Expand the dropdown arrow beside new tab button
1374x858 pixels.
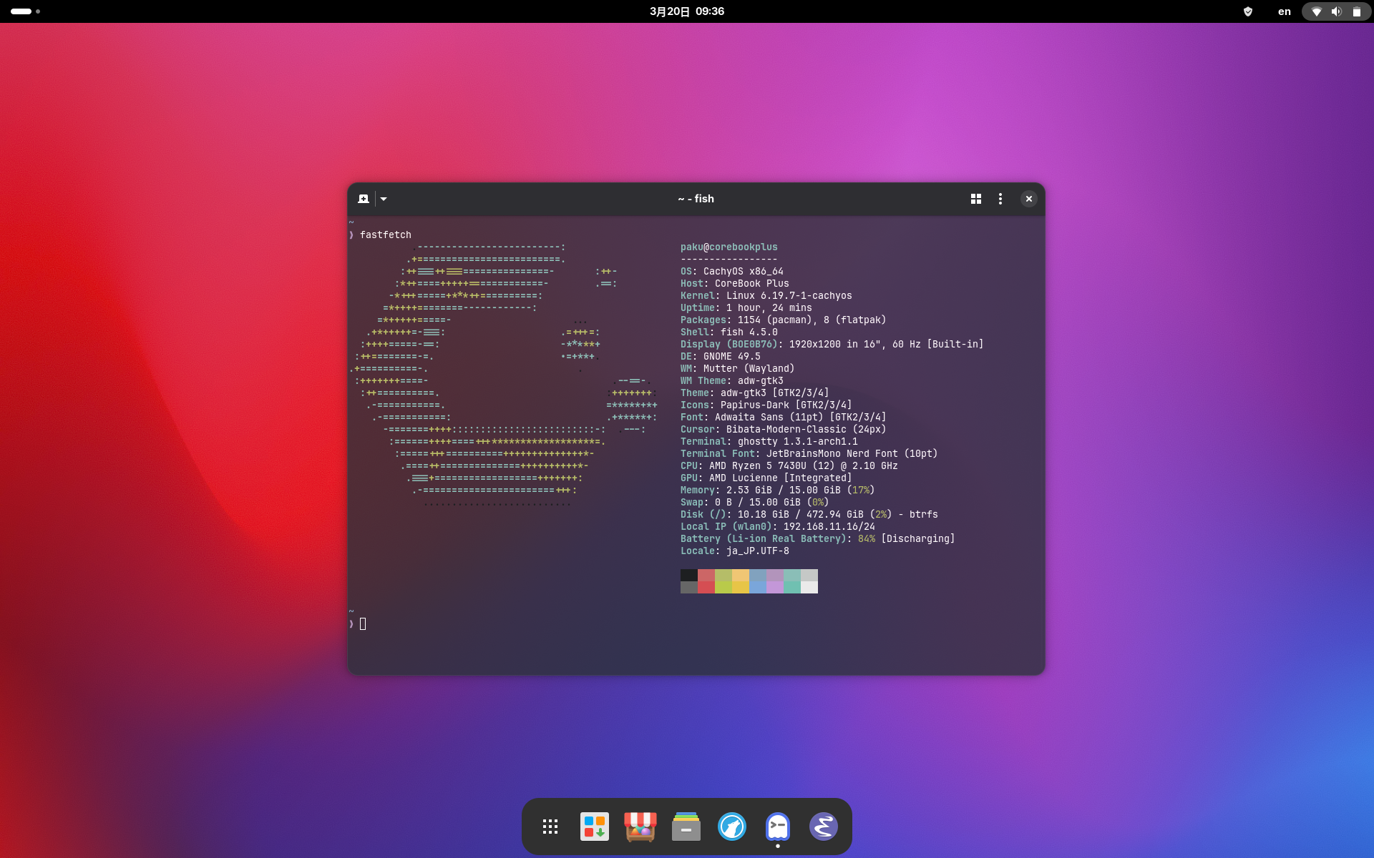[384, 199]
